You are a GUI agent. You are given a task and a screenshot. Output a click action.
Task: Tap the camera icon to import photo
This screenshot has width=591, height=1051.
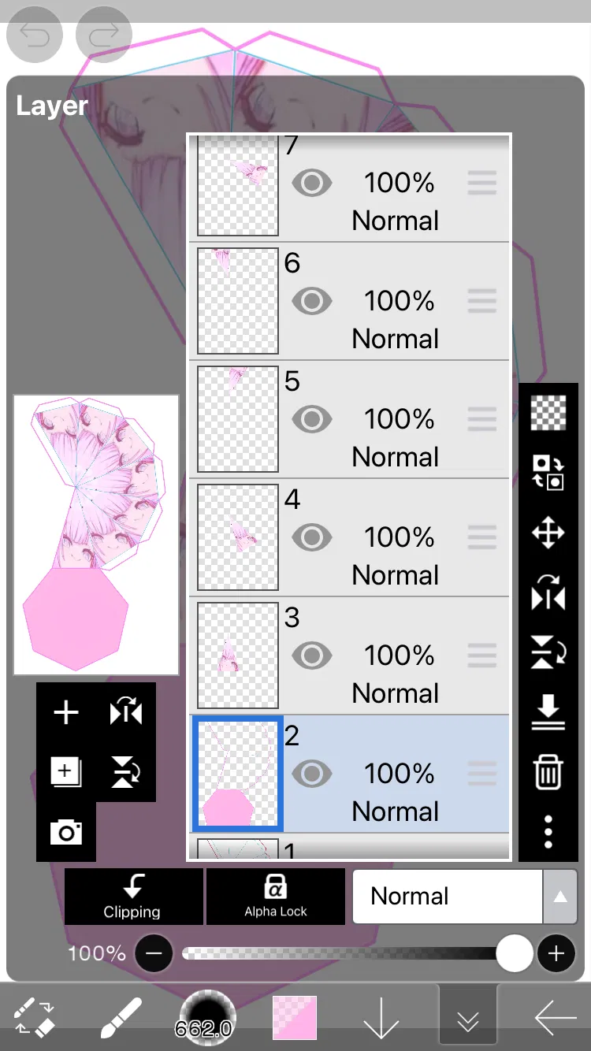(x=66, y=832)
